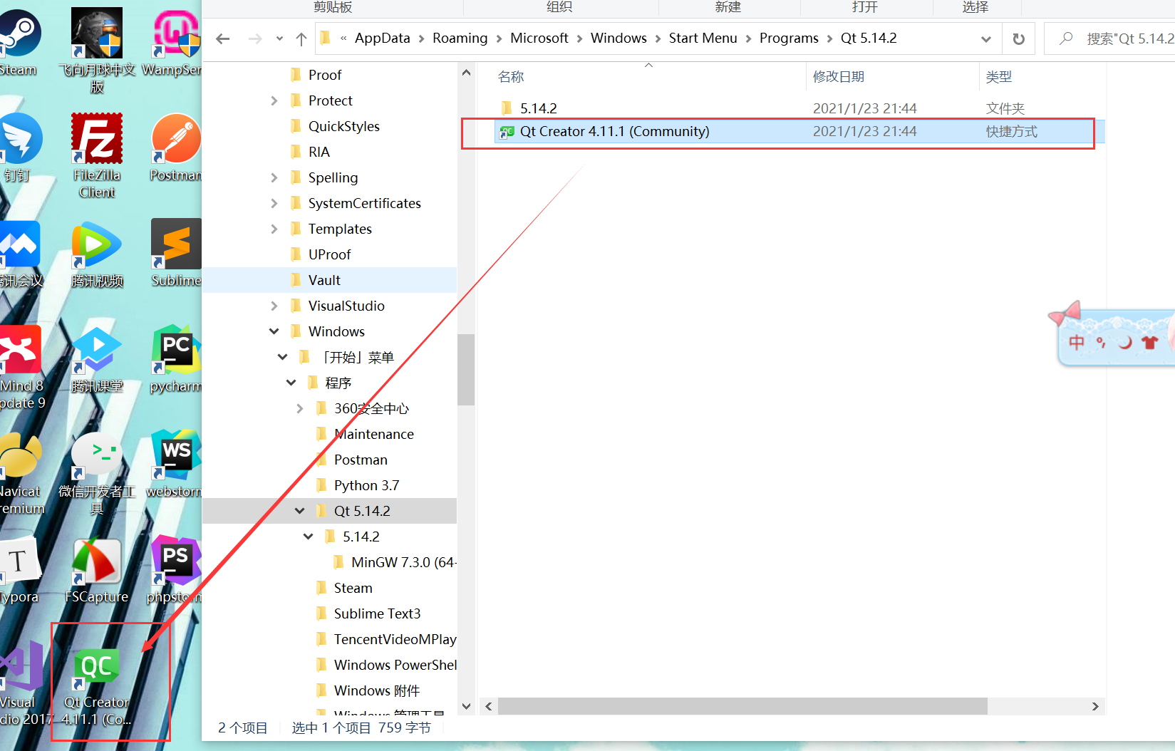This screenshot has width=1175, height=751.
Task: Open the Steam desktop shortcut
Action: (19, 43)
